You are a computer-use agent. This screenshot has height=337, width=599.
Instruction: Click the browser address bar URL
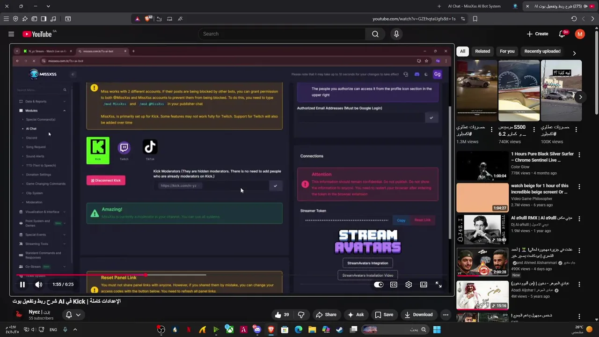click(x=414, y=19)
